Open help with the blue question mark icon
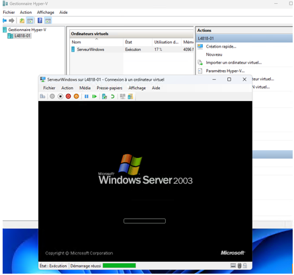Viewport: 294px width, 275px height. (x=40, y=20)
